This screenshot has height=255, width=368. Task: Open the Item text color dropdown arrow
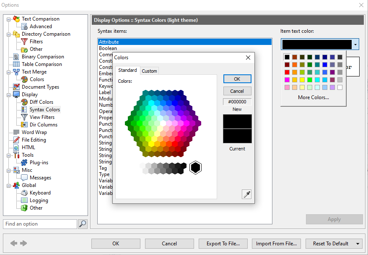355,44
